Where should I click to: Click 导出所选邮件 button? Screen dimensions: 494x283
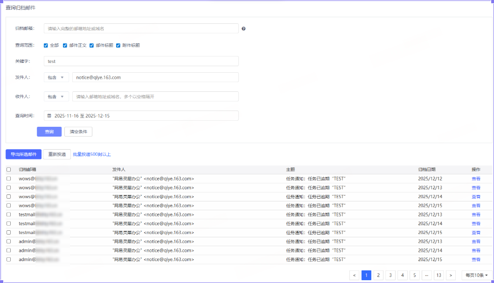tap(24, 154)
